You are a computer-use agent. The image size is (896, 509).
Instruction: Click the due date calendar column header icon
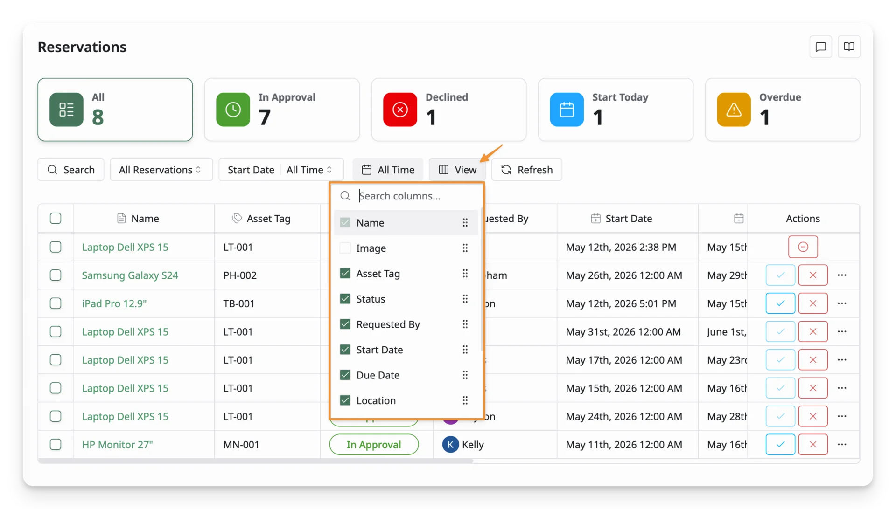coord(738,218)
